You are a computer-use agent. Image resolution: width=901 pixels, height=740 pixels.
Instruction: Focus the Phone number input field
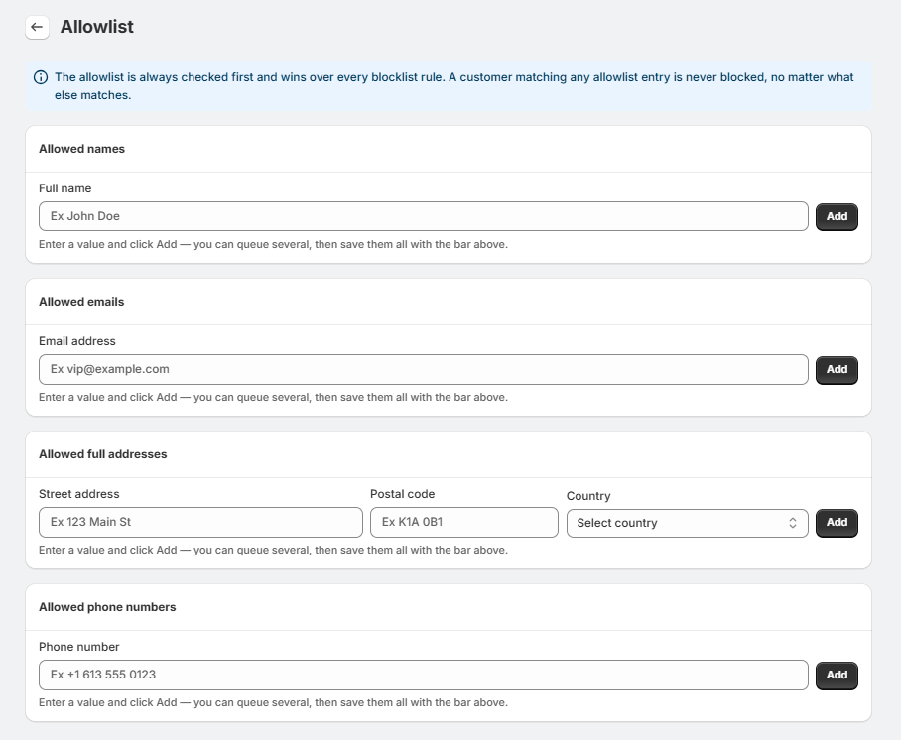[x=424, y=676]
